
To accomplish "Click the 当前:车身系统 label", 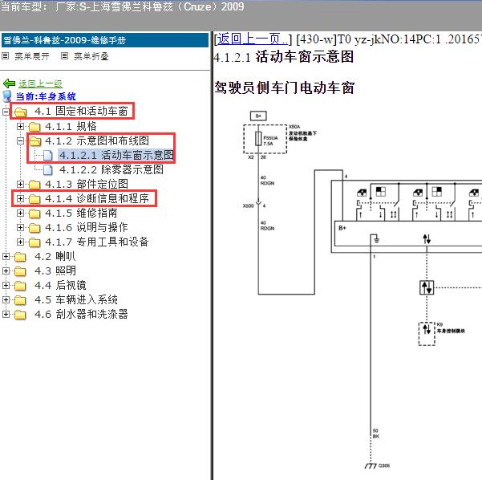I will tap(46, 96).
